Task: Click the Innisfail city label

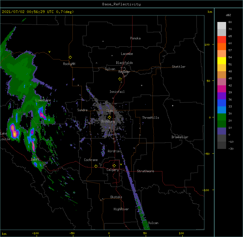Action: (x=117, y=92)
